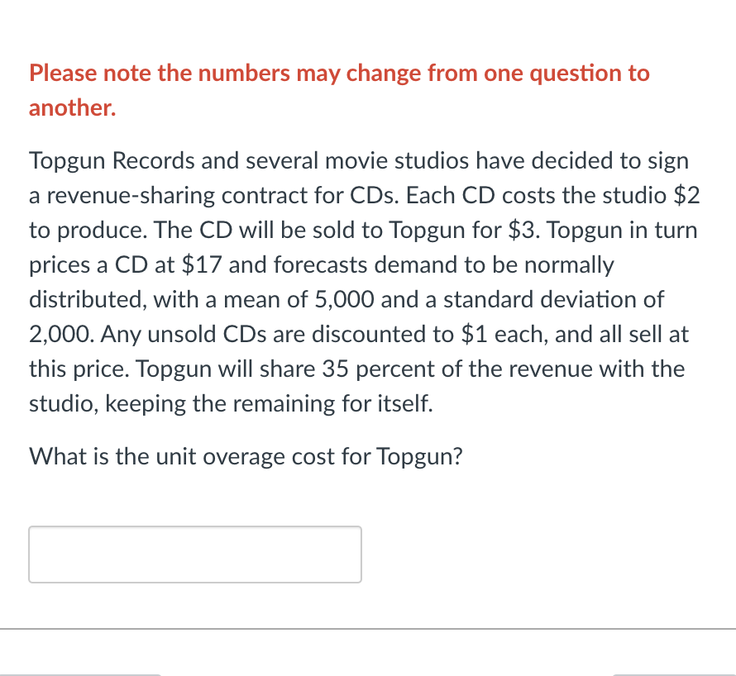
Task: Place cursor in the overage cost answer field
Action: (x=195, y=554)
